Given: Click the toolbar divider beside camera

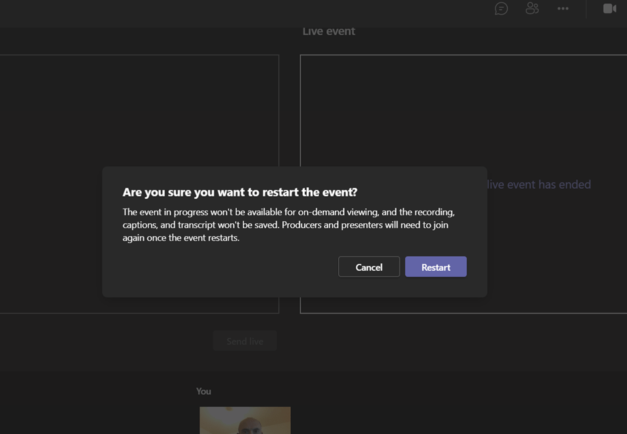Looking at the screenshot, I should click(x=586, y=9).
